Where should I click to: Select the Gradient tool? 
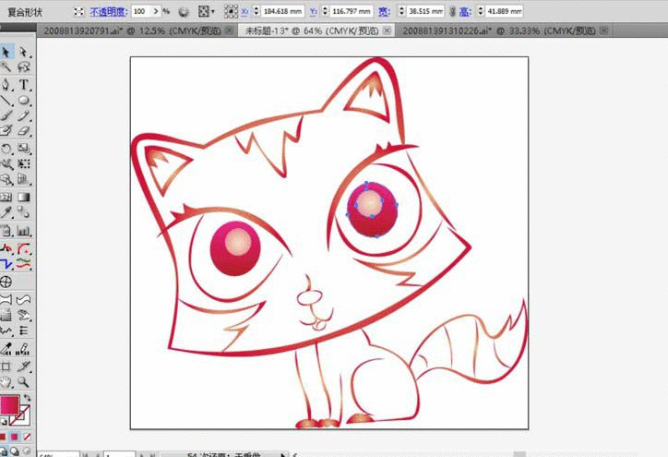pos(24,198)
